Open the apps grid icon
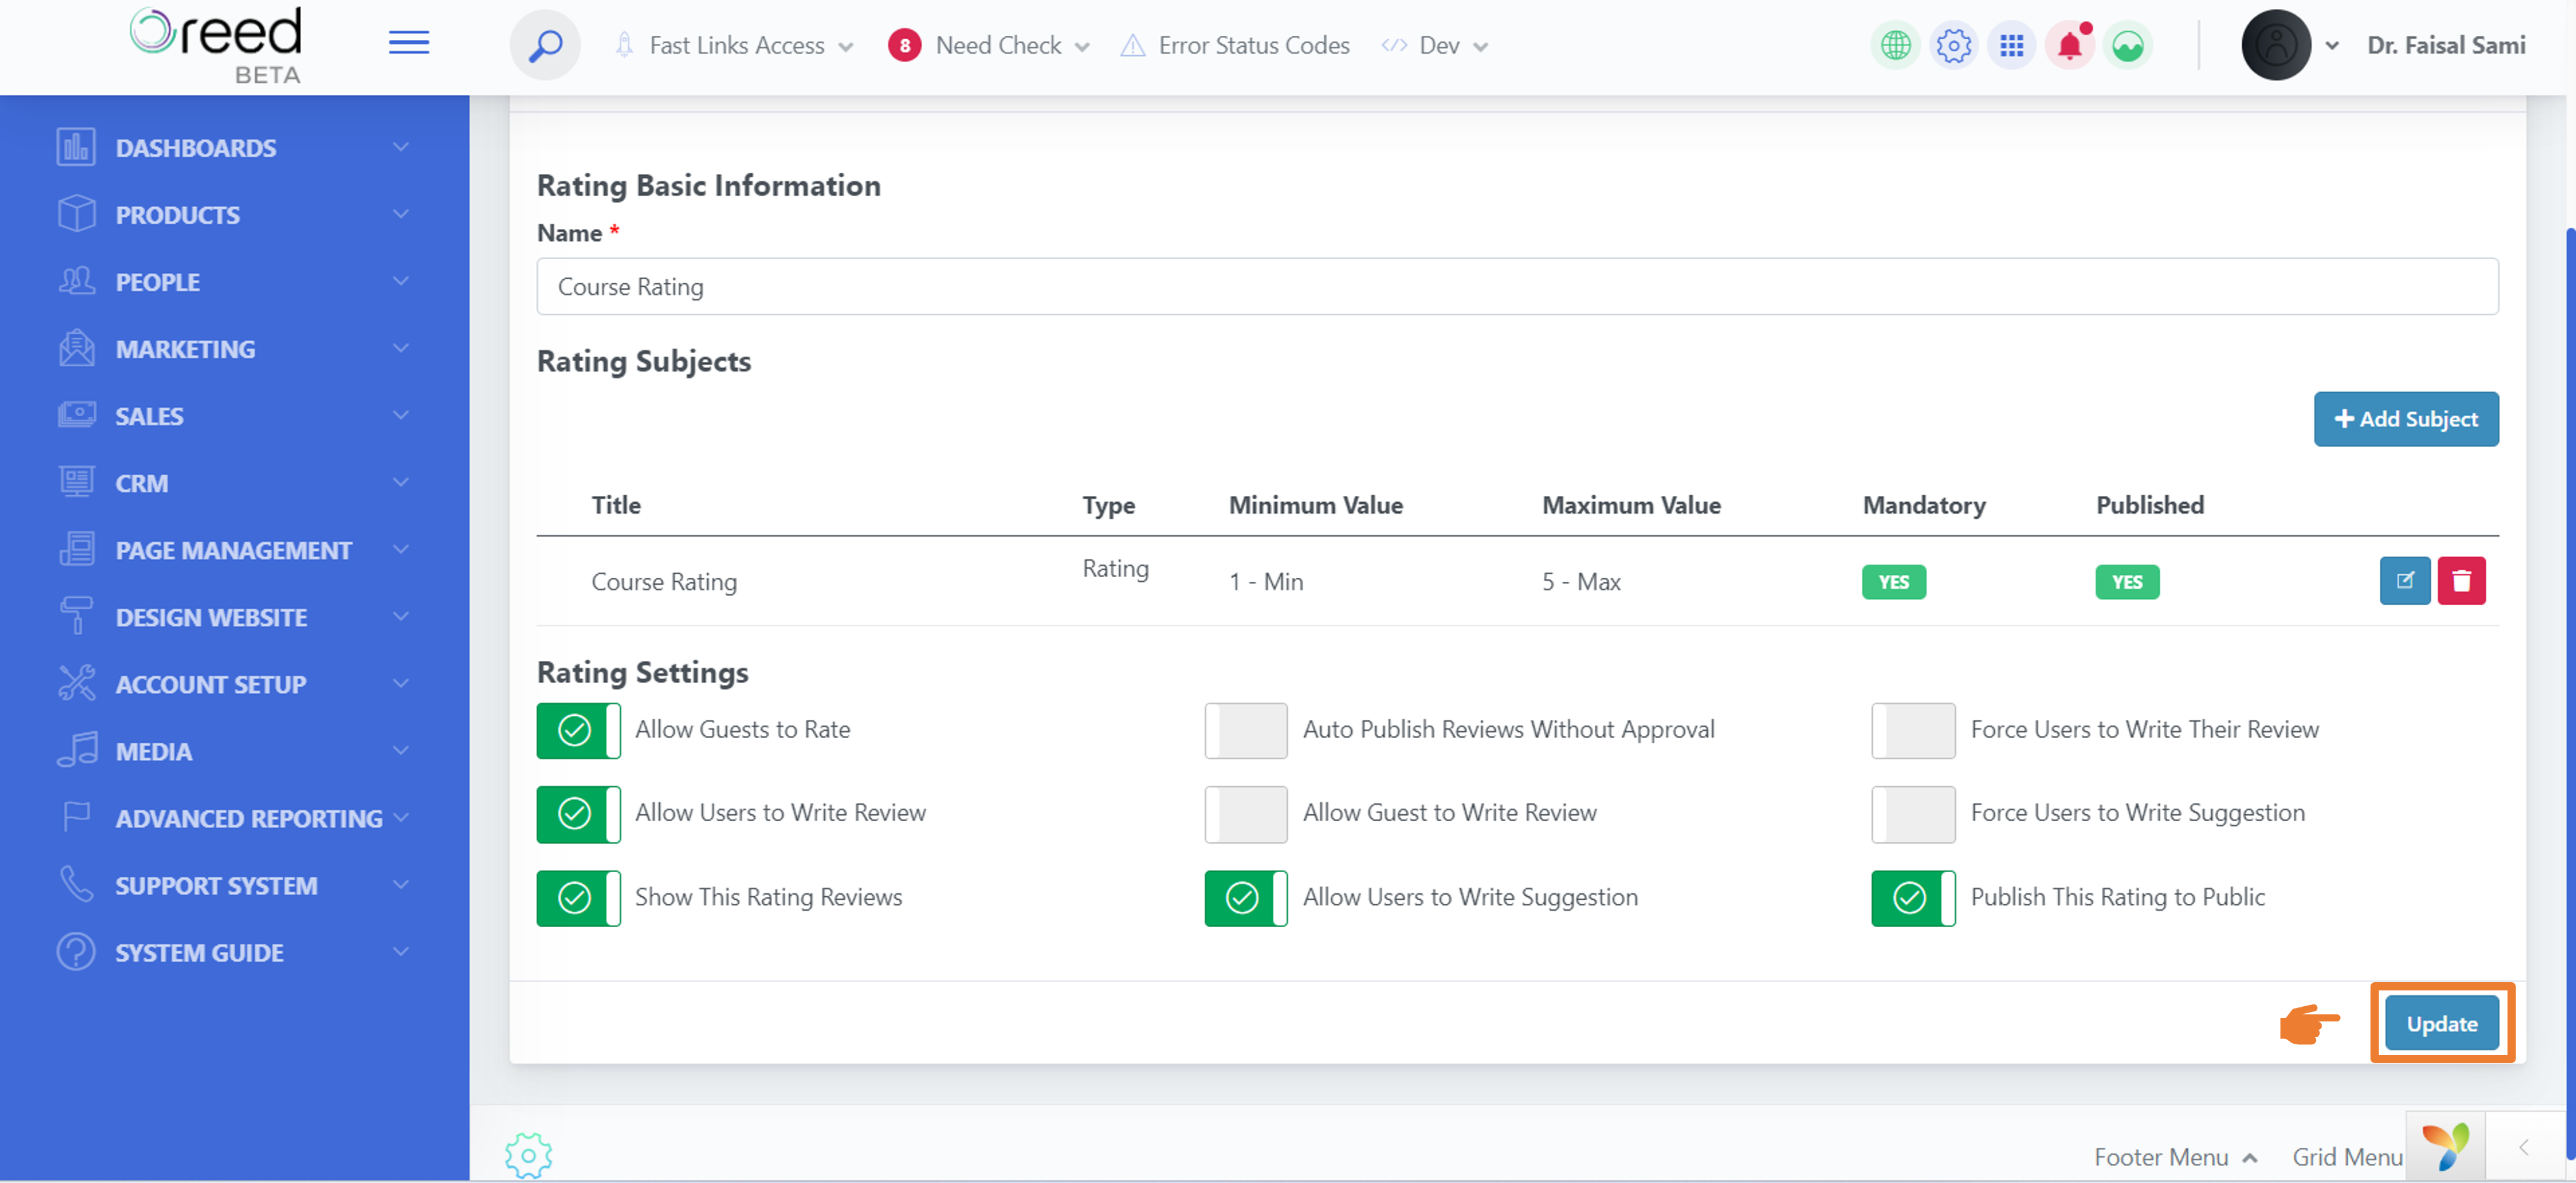The height and width of the screenshot is (1183, 2576). coord(2011,45)
